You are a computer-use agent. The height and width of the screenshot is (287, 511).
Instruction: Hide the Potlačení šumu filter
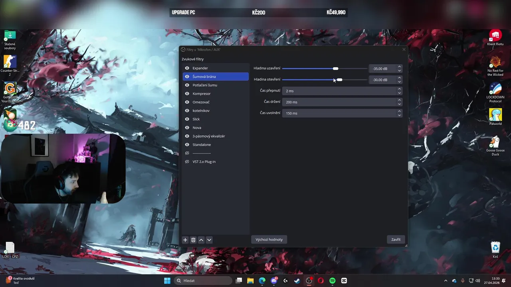[187, 85]
